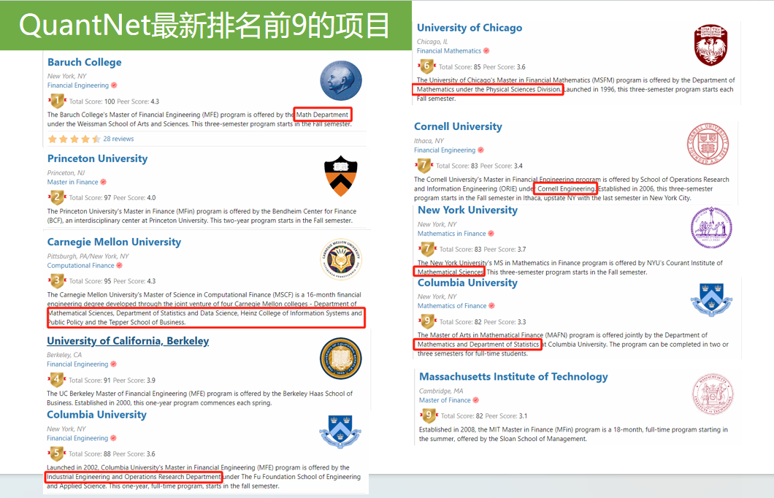
Task: Open Berkeley's Financial Engineering program link
Action: (77, 364)
